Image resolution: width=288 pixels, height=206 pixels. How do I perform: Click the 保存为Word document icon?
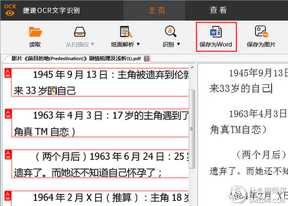[216, 32]
